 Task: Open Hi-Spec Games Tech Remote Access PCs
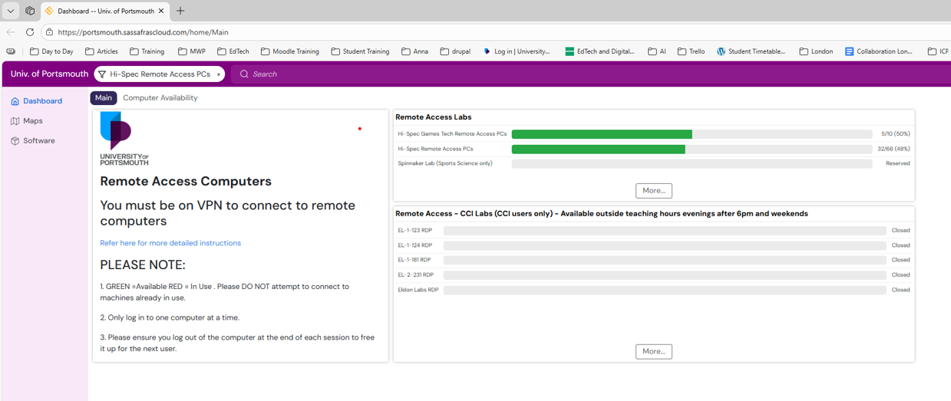click(452, 134)
